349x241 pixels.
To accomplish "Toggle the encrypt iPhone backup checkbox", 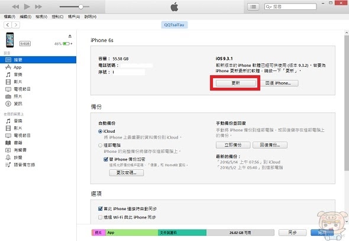I will (x=106, y=159).
